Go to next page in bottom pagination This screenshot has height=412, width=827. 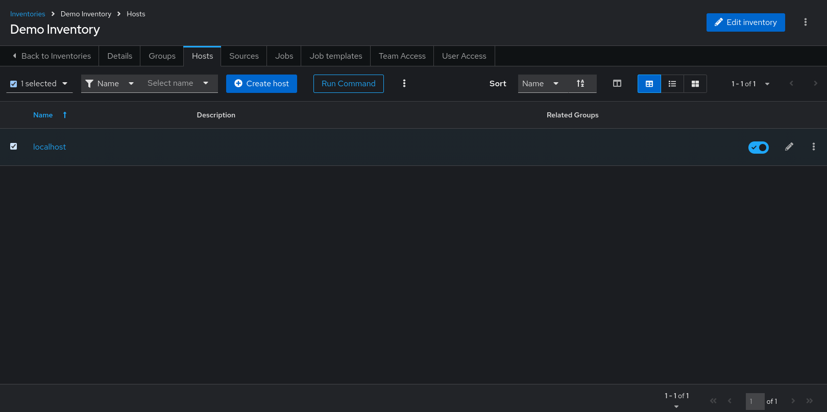[x=793, y=401]
